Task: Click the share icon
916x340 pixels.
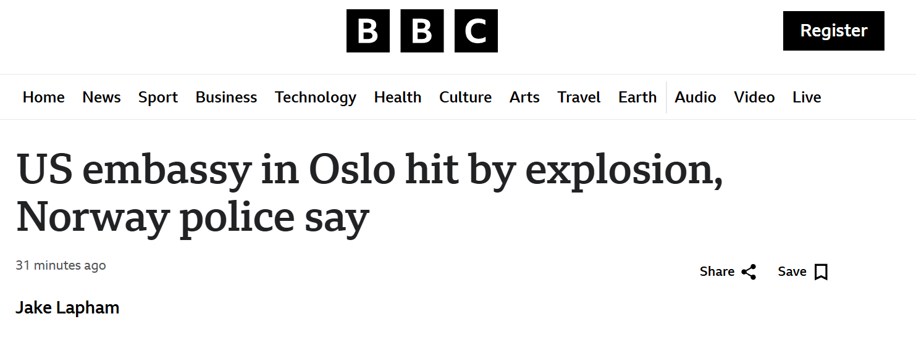Action: [x=749, y=272]
